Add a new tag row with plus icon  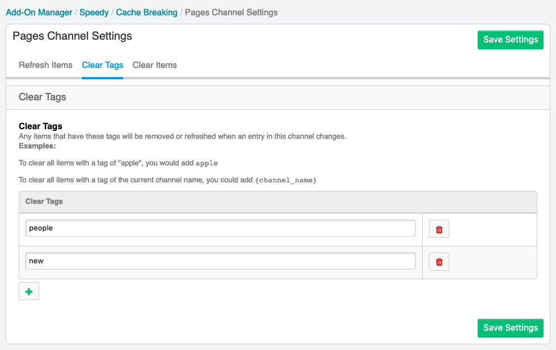coord(29,291)
